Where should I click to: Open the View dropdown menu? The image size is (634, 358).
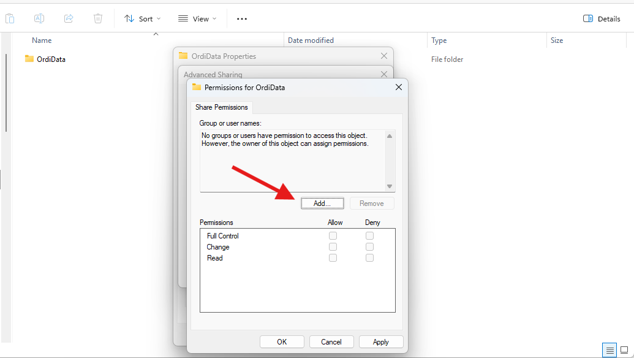tap(197, 19)
